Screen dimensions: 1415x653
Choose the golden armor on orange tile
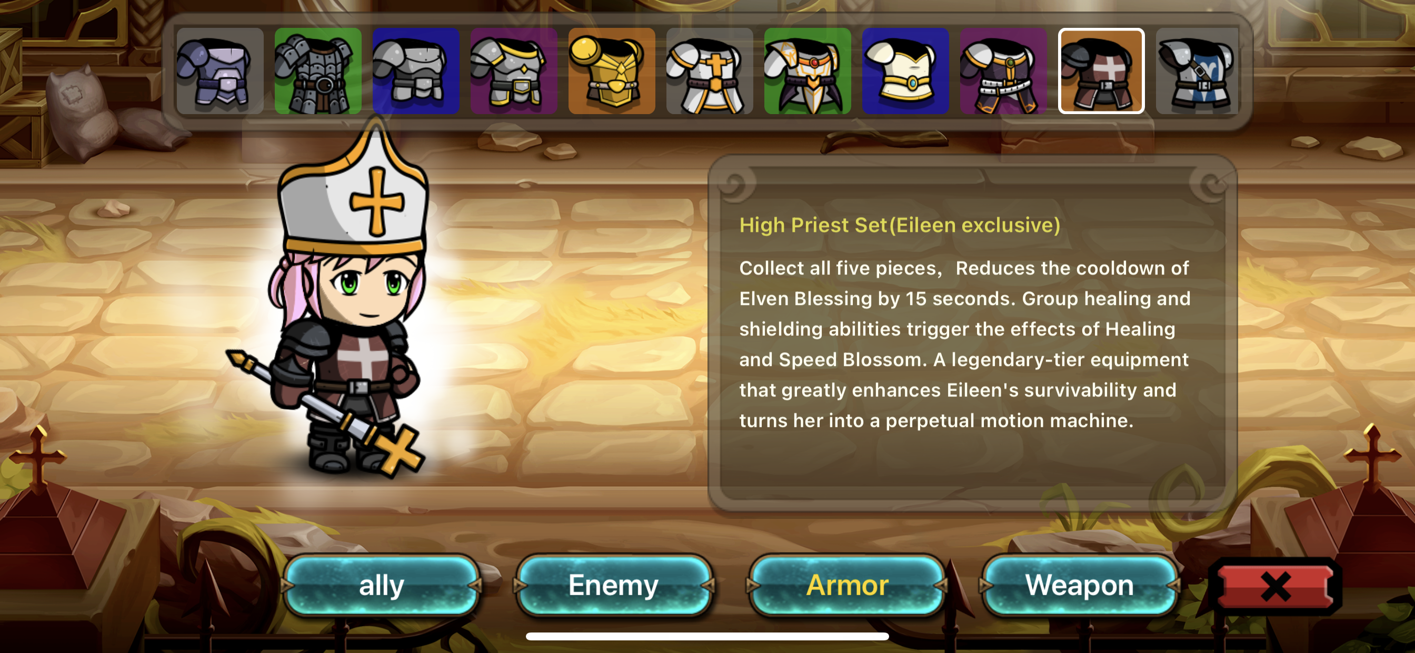point(611,72)
